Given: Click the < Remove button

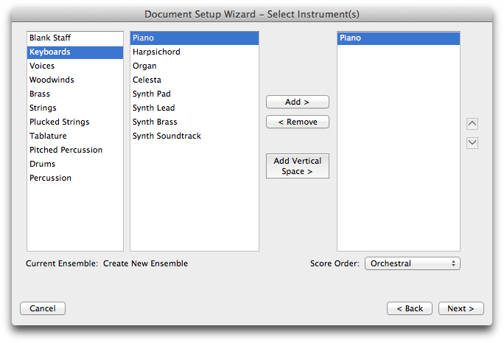Looking at the screenshot, I should (x=298, y=122).
